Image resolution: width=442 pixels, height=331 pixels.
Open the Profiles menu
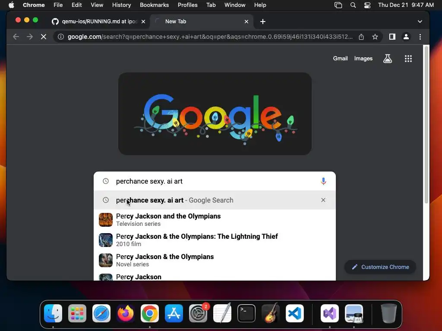click(187, 5)
